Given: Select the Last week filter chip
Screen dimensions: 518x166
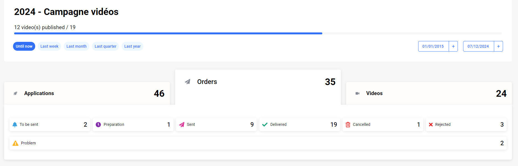Looking at the screenshot, I should [49, 46].
